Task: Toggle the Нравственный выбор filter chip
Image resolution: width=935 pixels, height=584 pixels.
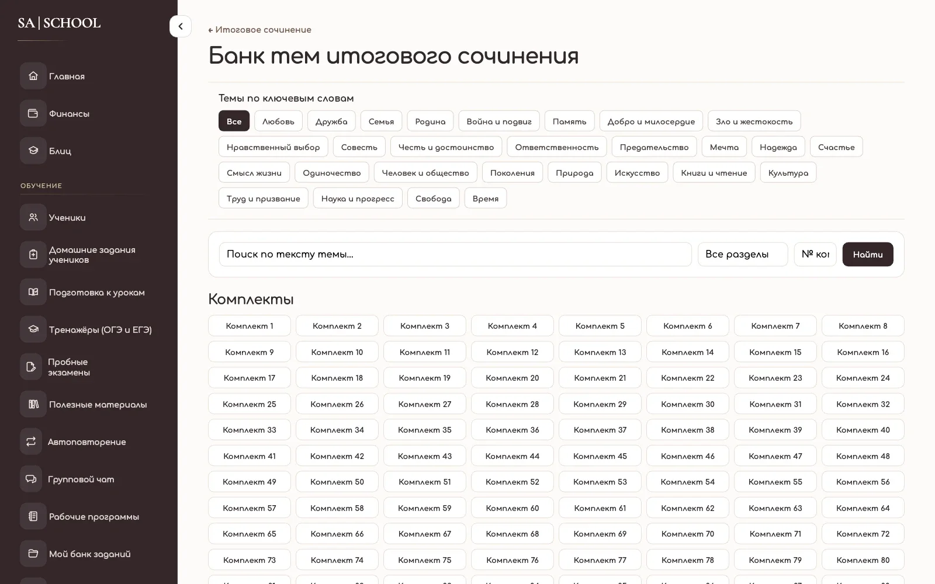Action: (273, 147)
